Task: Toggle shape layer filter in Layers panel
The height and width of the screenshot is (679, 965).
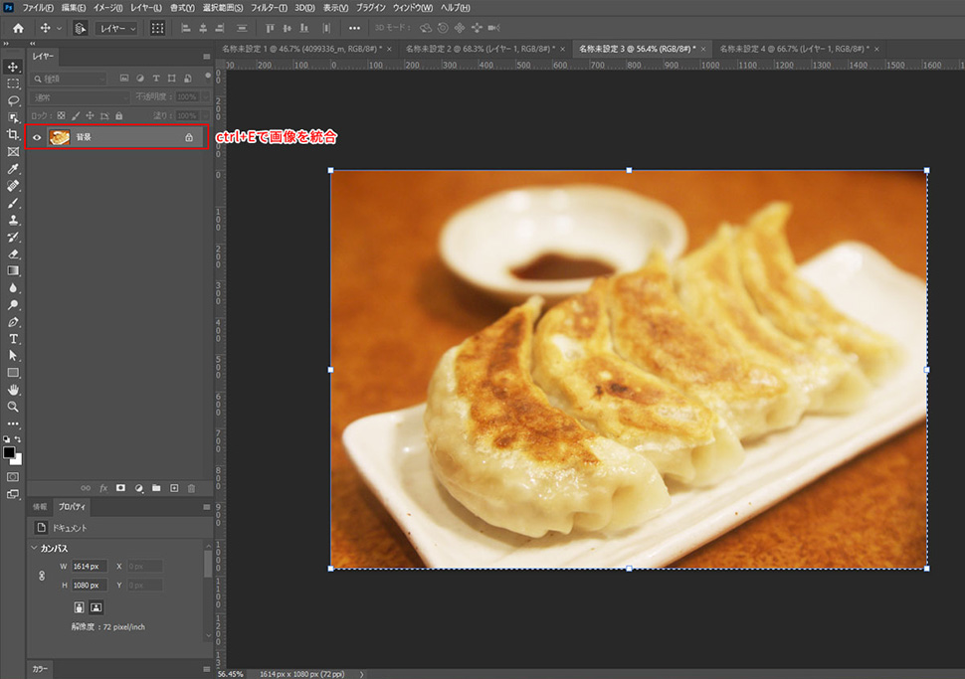Action: tap(172, 79)
